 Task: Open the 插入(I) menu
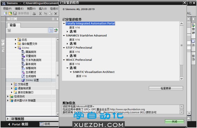pyautogui.click(x=43, y=8)
